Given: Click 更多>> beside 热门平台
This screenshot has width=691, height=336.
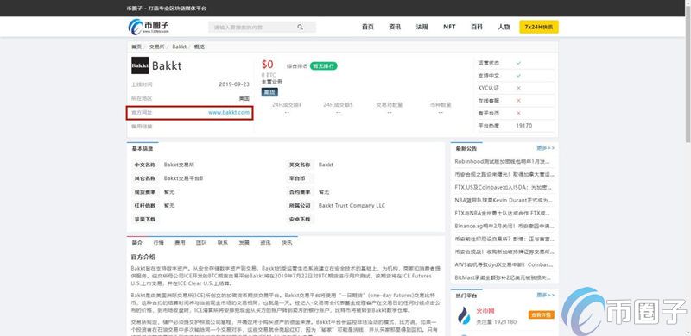Looking at the screenshot, I should (546, 296).
